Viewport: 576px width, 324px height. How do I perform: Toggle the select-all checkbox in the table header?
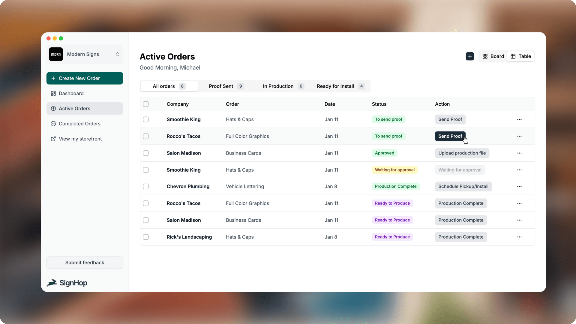point(146,104)
